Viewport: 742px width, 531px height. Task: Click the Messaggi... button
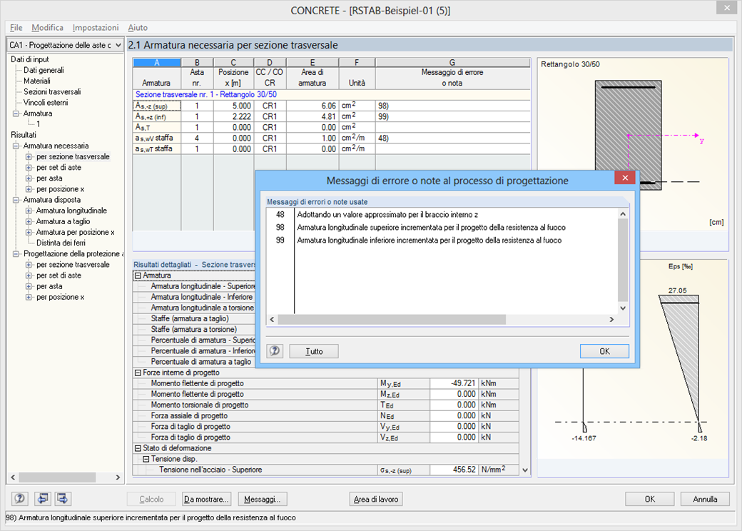point(262,500)
